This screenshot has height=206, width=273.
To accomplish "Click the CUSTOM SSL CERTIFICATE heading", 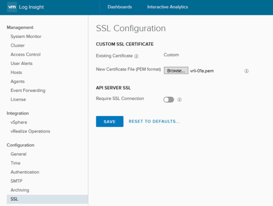I will (125, 44).
